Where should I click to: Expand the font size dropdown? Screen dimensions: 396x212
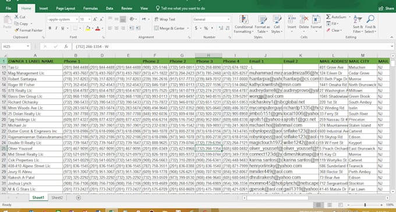pos(90,19)
